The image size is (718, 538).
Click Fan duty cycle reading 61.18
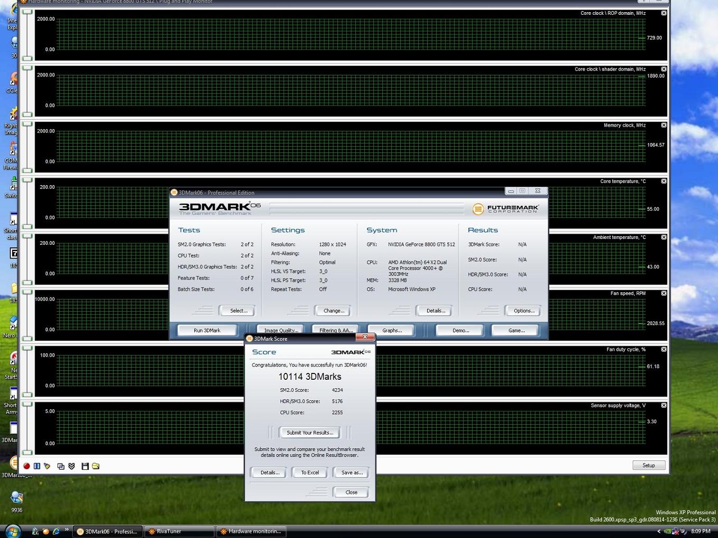[653, 367]
